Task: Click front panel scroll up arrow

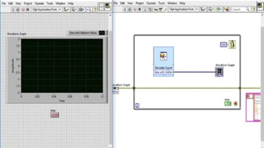Action: tap(111, 15)
